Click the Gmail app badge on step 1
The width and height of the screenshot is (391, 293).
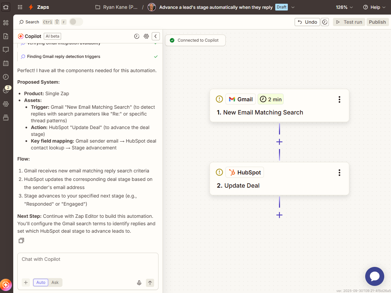(x=241, y=99)
